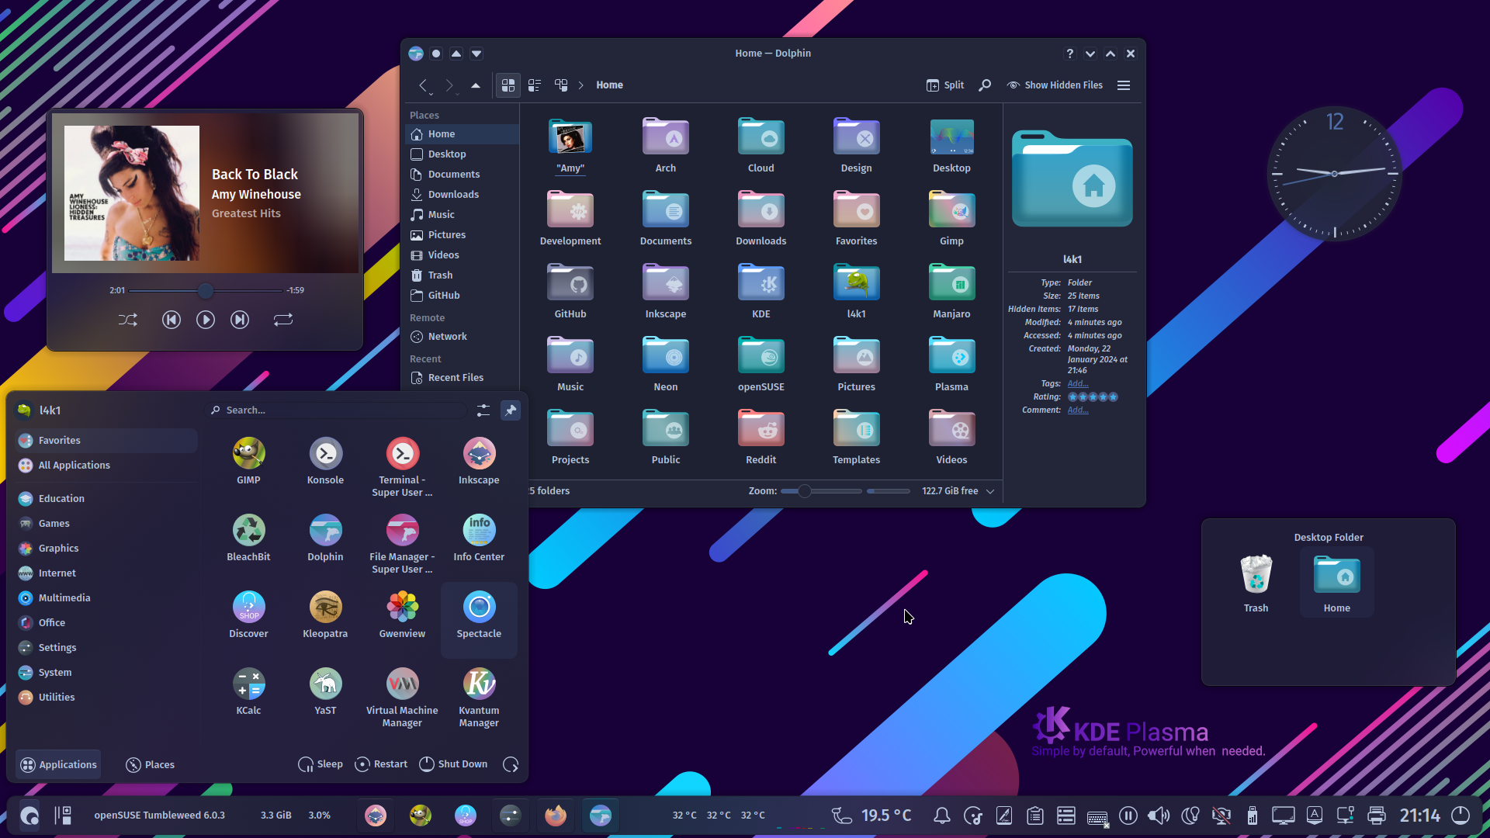Click Add tags link in info panel

click(x=1078, y=384)
